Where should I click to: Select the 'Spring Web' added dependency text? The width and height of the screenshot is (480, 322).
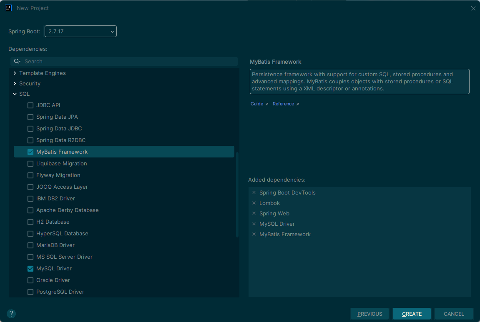tap(274, 213)
